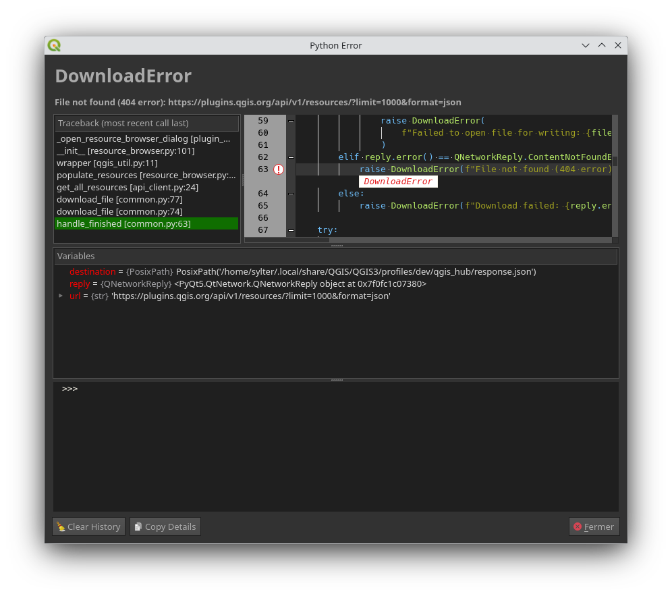This screenshot has width=672, height=596.
Task: Click the DownloadError annotation in code view
Action: (x=398, y=182)
